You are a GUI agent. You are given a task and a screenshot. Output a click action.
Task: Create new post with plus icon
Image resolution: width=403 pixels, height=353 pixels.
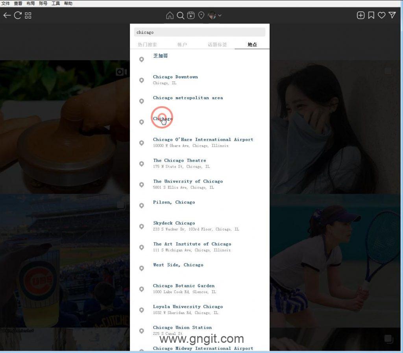(x=360, y=15)
